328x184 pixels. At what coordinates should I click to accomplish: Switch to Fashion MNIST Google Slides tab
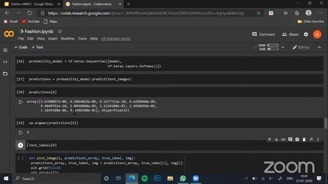coord(31,4)
